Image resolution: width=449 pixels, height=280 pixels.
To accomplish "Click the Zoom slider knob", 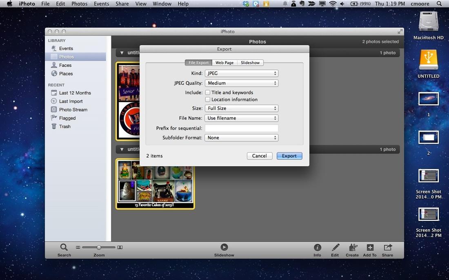I will 99,247.
